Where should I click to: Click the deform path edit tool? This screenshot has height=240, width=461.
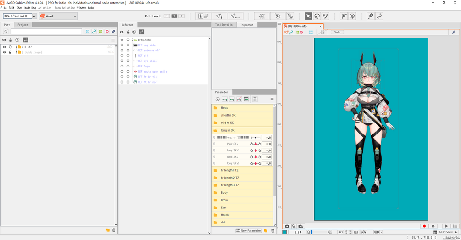pyautogui.click(x=344, y=16)
